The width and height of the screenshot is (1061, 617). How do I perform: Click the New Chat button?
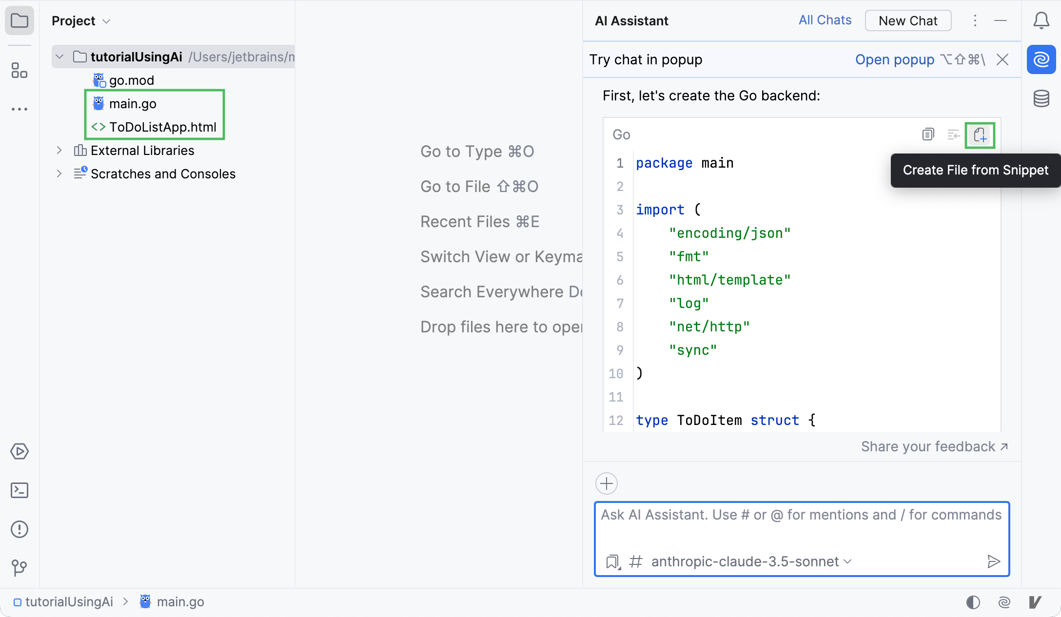pyautogui.click(x=907, y=20)
